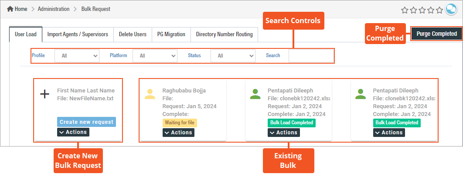Click the third rating star
463x174 pixels.
[422, 10]
